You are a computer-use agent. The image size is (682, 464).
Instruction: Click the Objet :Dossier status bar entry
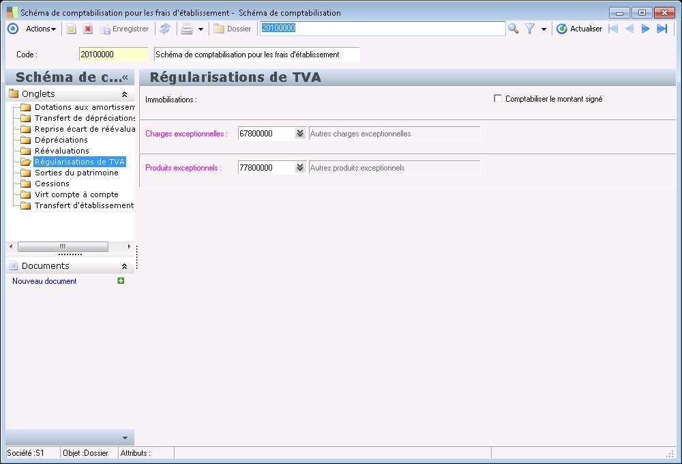(x=86, y=452)
